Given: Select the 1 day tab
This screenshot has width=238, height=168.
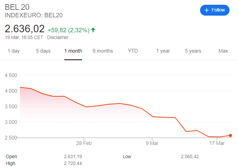Looking at the screenshot, I should [14, 51].
